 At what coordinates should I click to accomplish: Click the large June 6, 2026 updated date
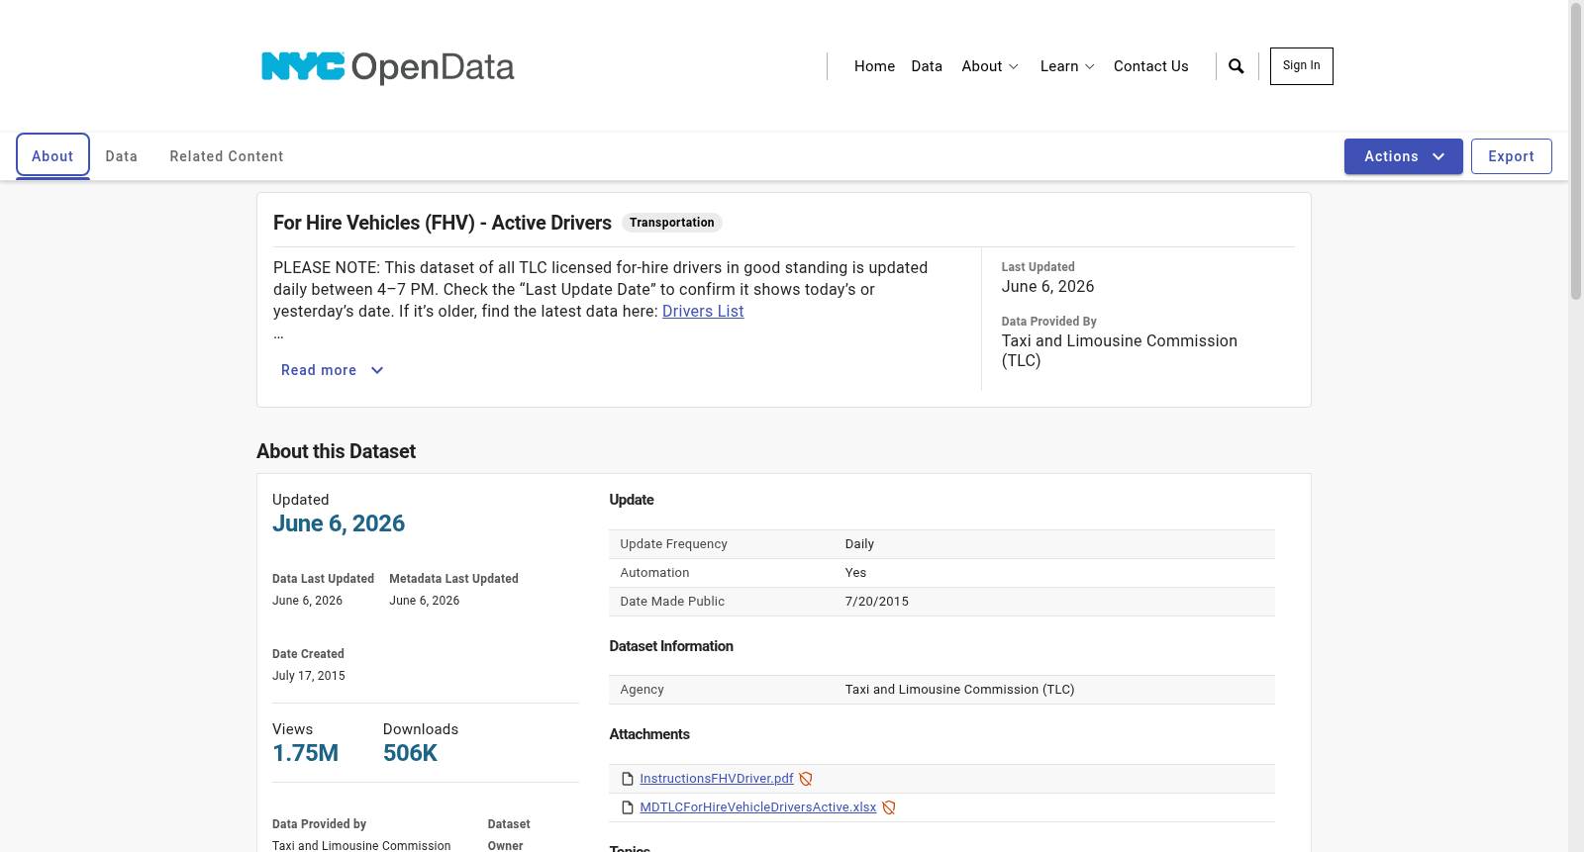point(339,523)
